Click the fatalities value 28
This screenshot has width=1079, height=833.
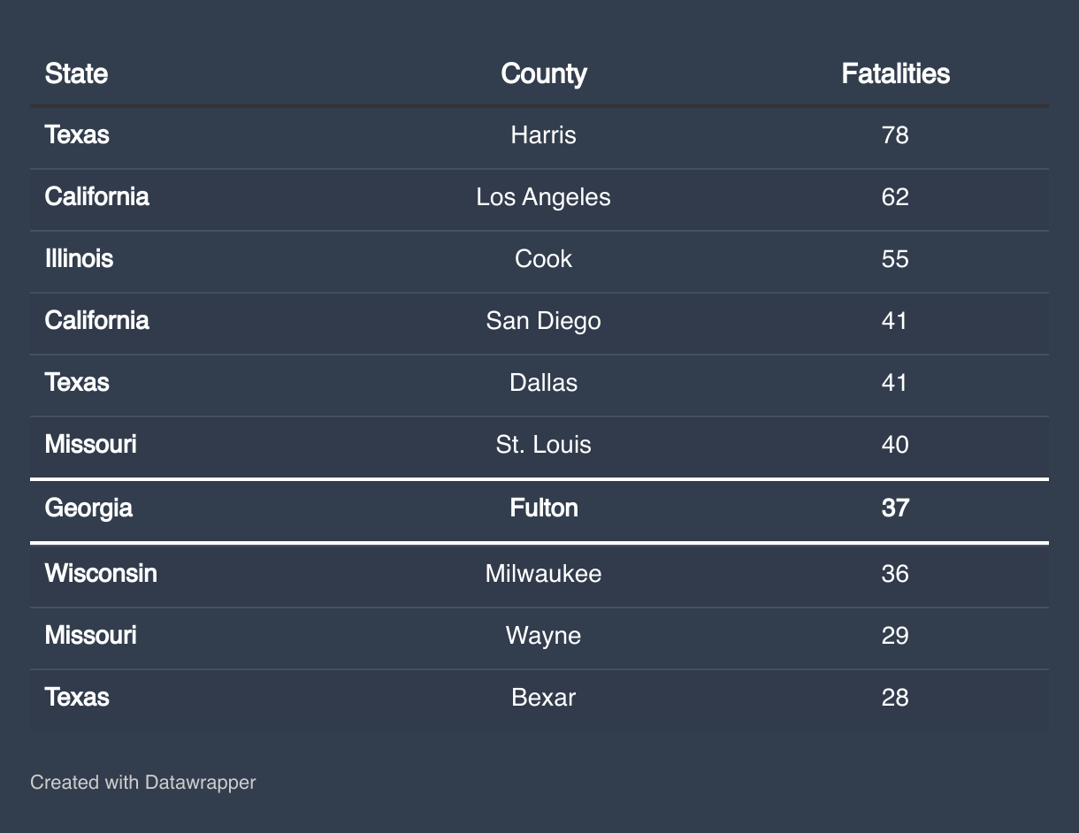coord(895,698)
